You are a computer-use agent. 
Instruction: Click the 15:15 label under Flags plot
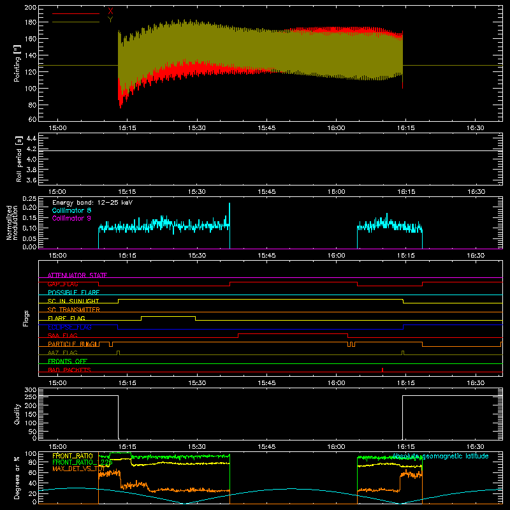(127, 383)
